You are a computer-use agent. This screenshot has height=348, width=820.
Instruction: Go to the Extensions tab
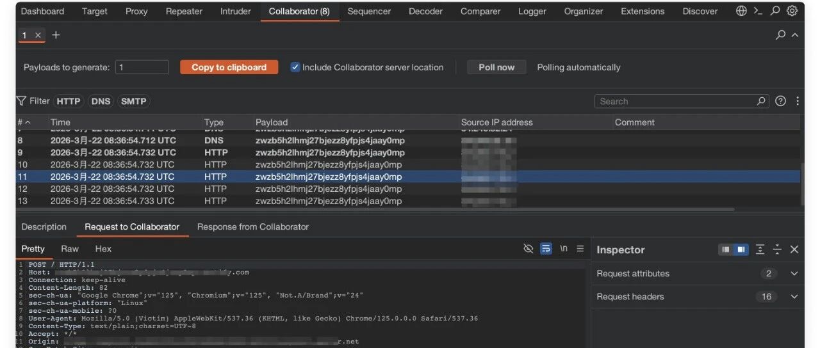643,11
